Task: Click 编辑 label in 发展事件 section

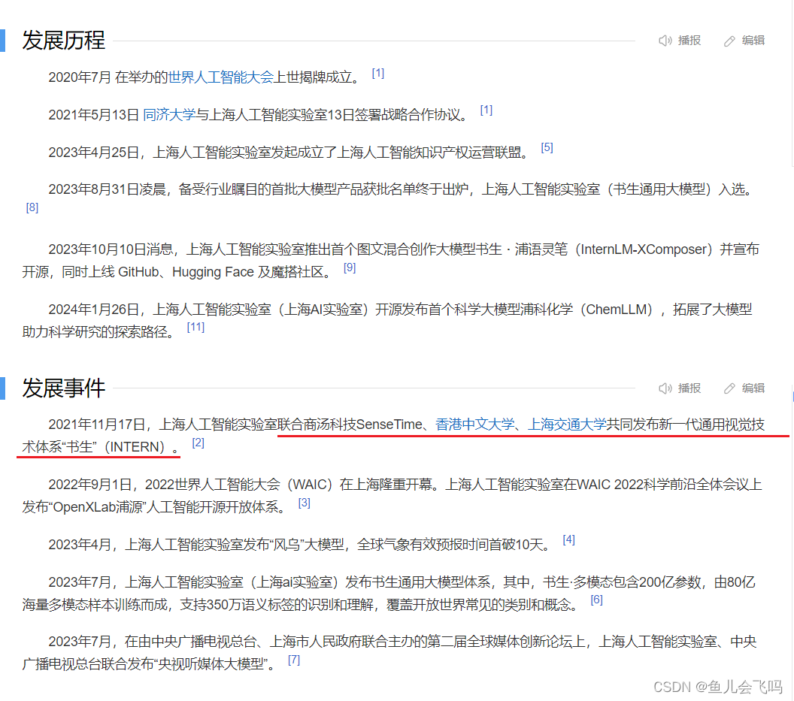Action: pos(753,388)
